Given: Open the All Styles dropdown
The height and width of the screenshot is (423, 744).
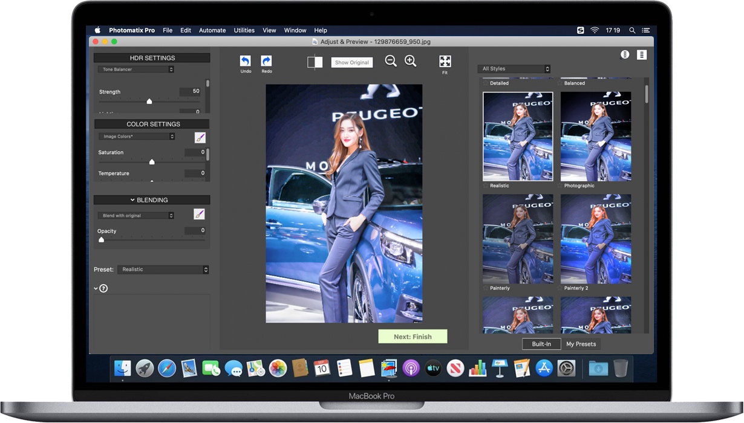Looking at the screenshot, I should (514, 68).
